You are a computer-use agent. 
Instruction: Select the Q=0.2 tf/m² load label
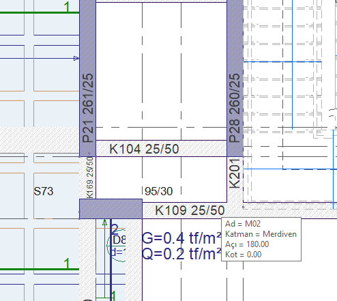181,254
